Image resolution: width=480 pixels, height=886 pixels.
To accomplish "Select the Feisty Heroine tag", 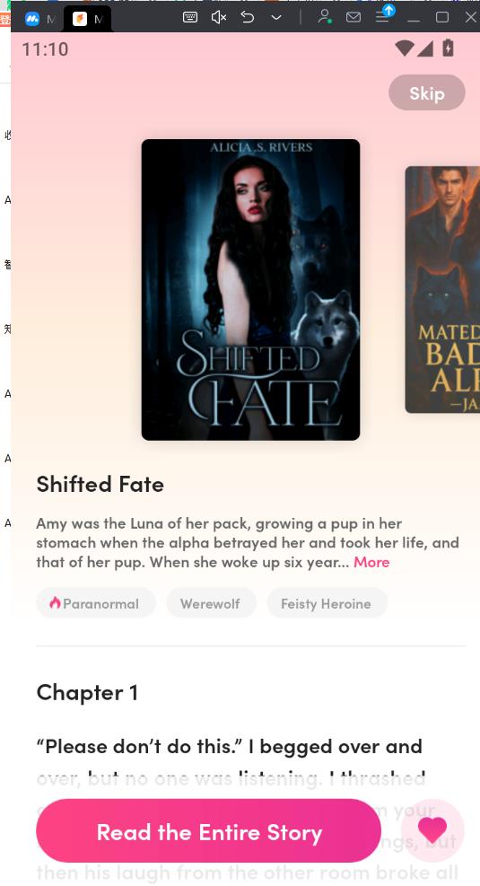I will (327, 603).
